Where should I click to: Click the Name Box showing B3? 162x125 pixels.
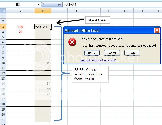(18, 5)
